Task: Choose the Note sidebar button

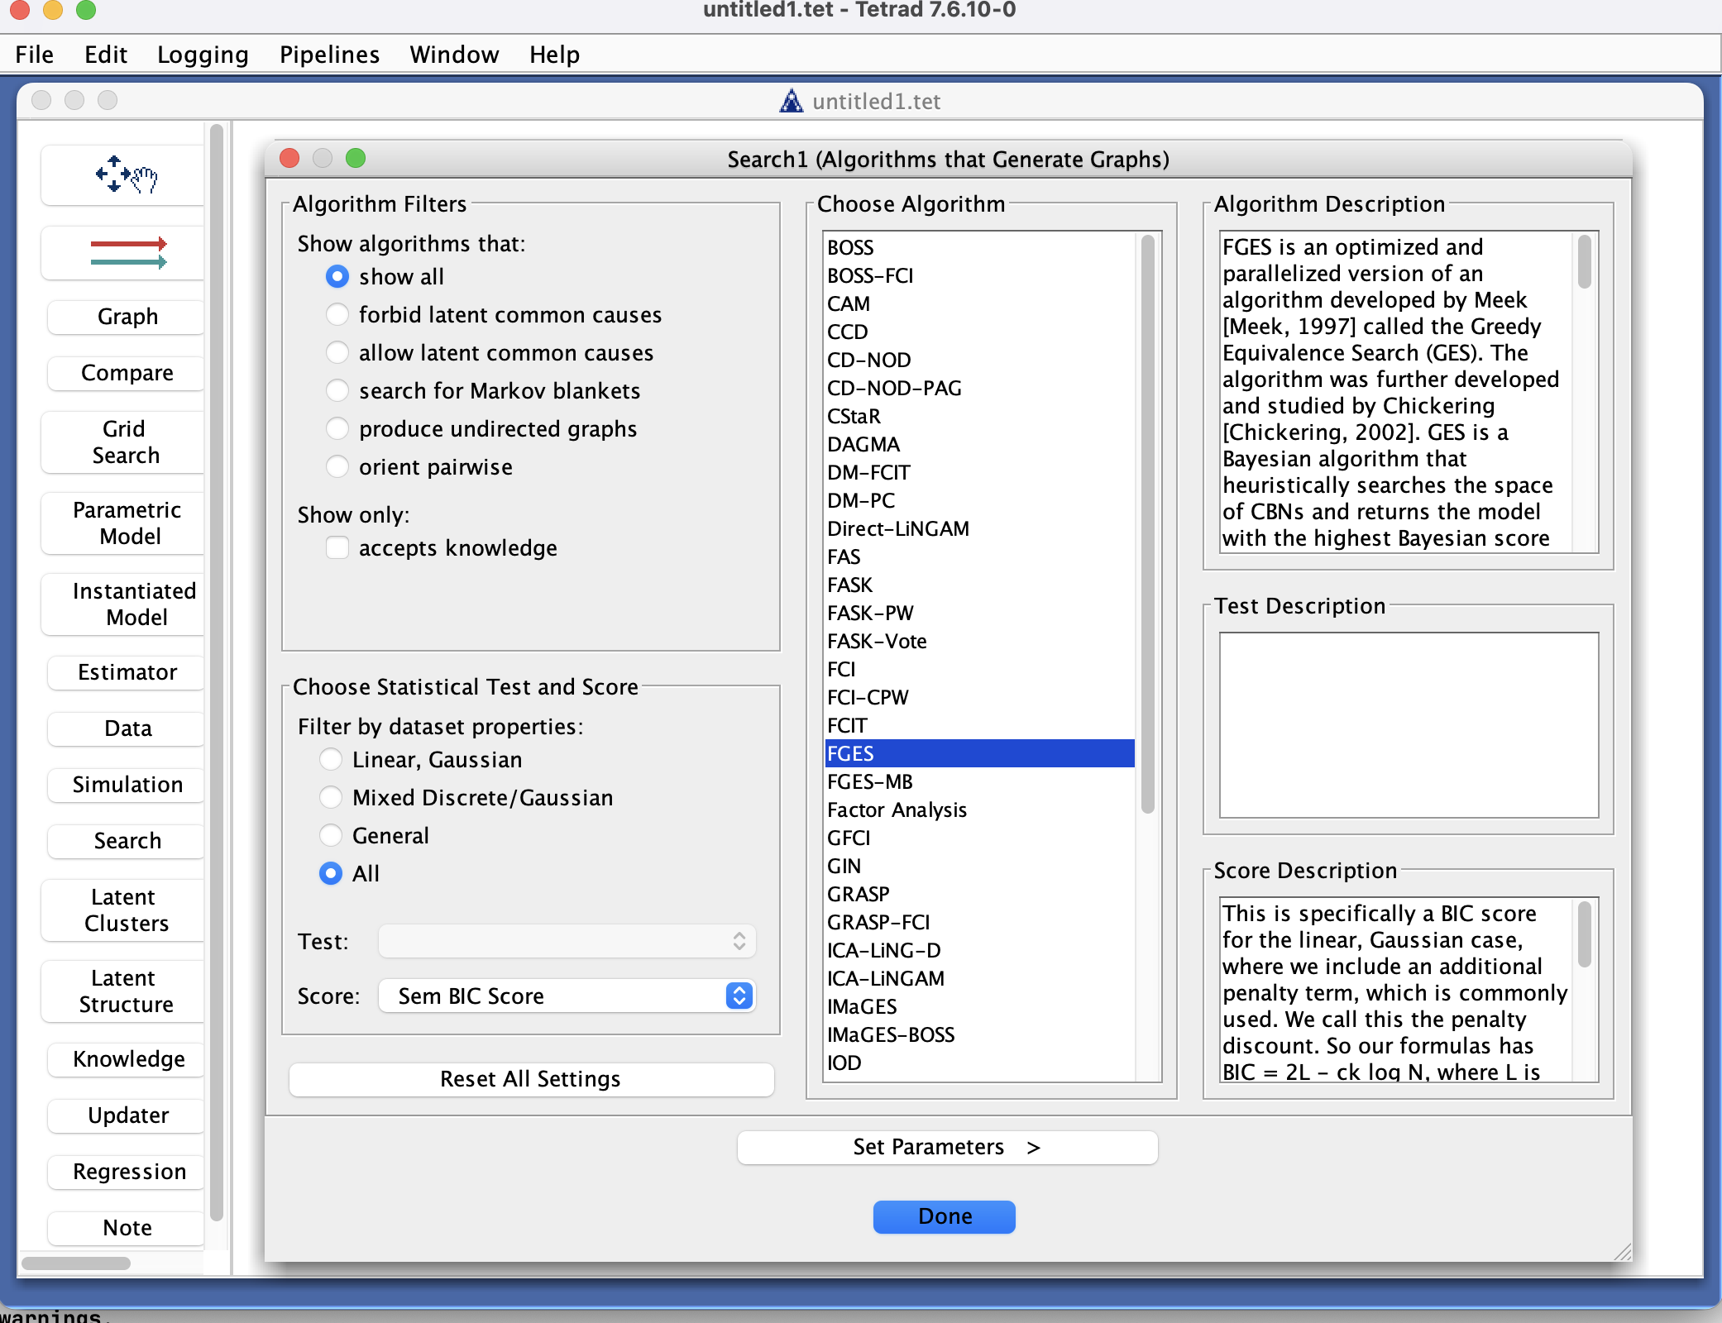Action: coord(127,1228)
